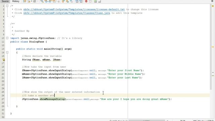This screenshot has width=215, height=121.
Task: Open the Class.java template link
Action: click(67, 13)
